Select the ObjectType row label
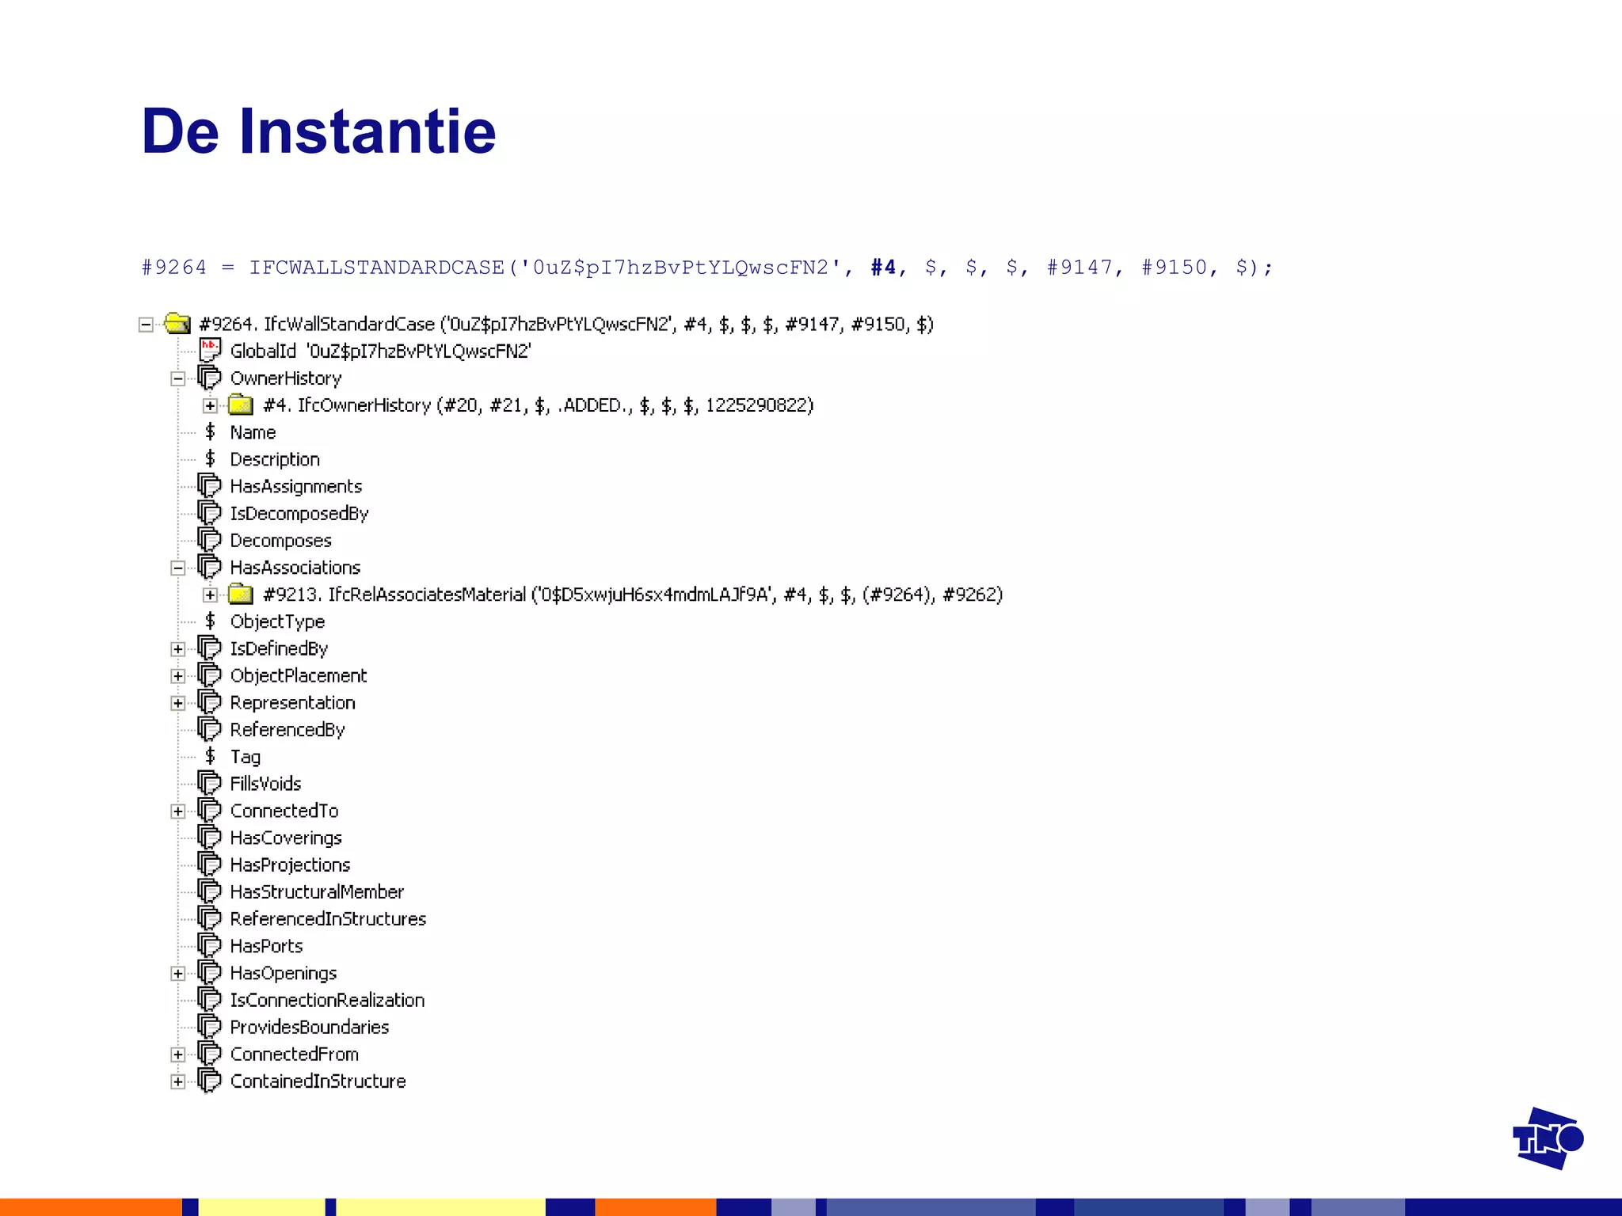This screenshot has width=1622, height=1216. (x=277, y=621)
